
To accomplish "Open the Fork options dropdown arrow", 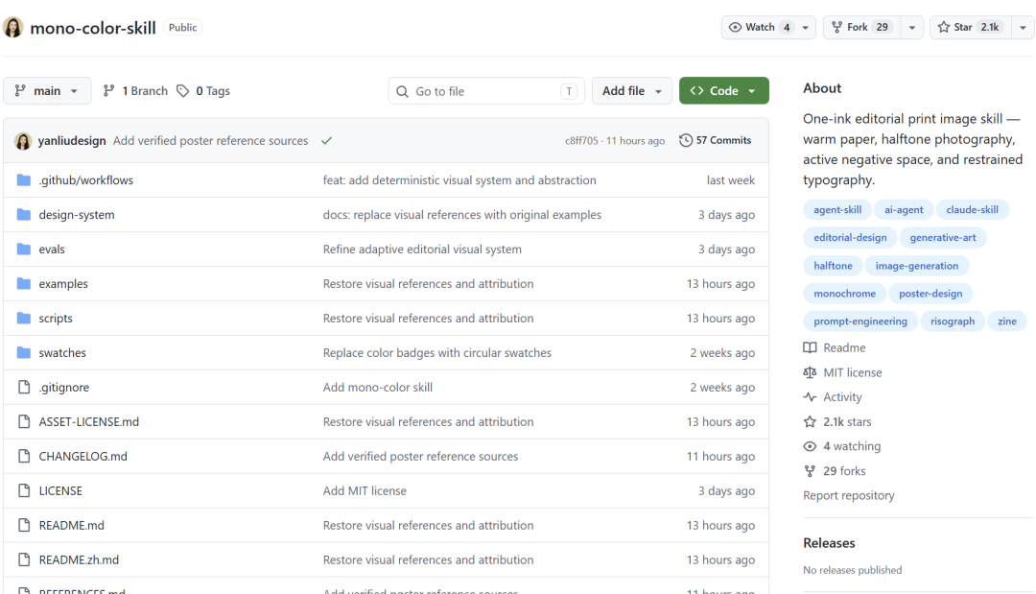I will (912, 28).
